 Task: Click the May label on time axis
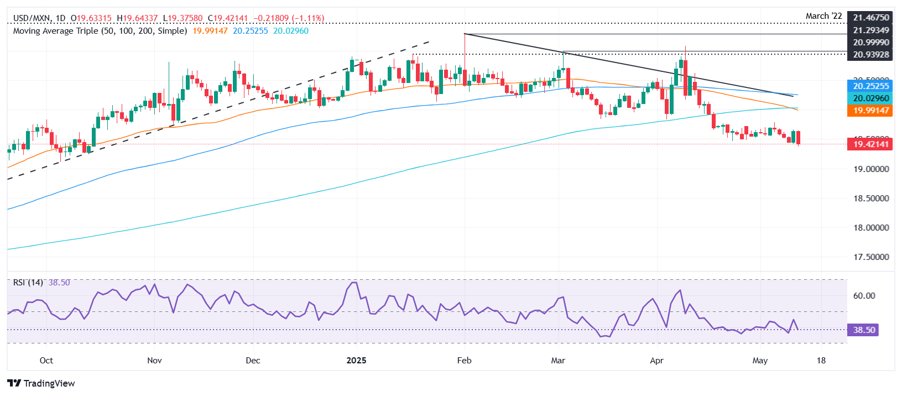point(760,361)
